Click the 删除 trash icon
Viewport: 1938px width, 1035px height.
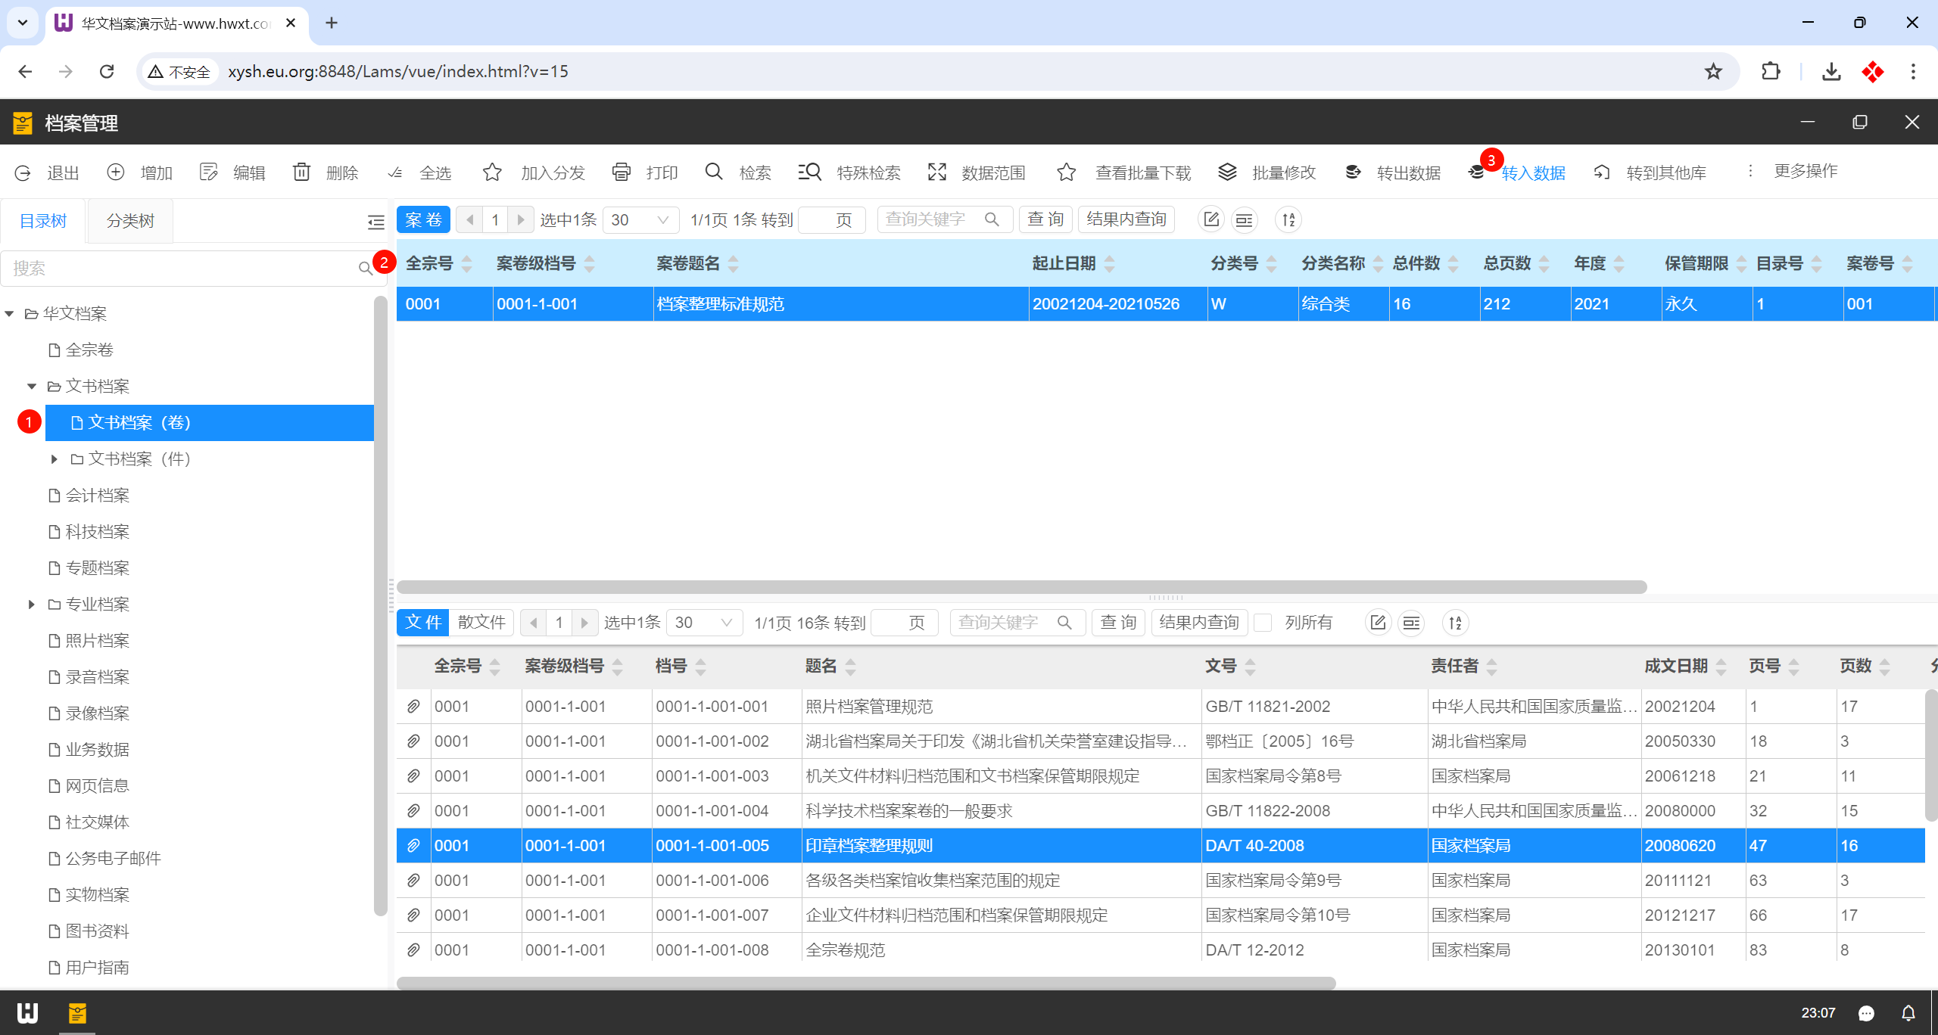point(301,172)
